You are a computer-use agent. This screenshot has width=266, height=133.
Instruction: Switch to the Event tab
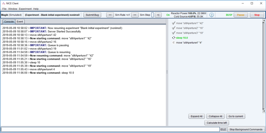coord(20,21)
